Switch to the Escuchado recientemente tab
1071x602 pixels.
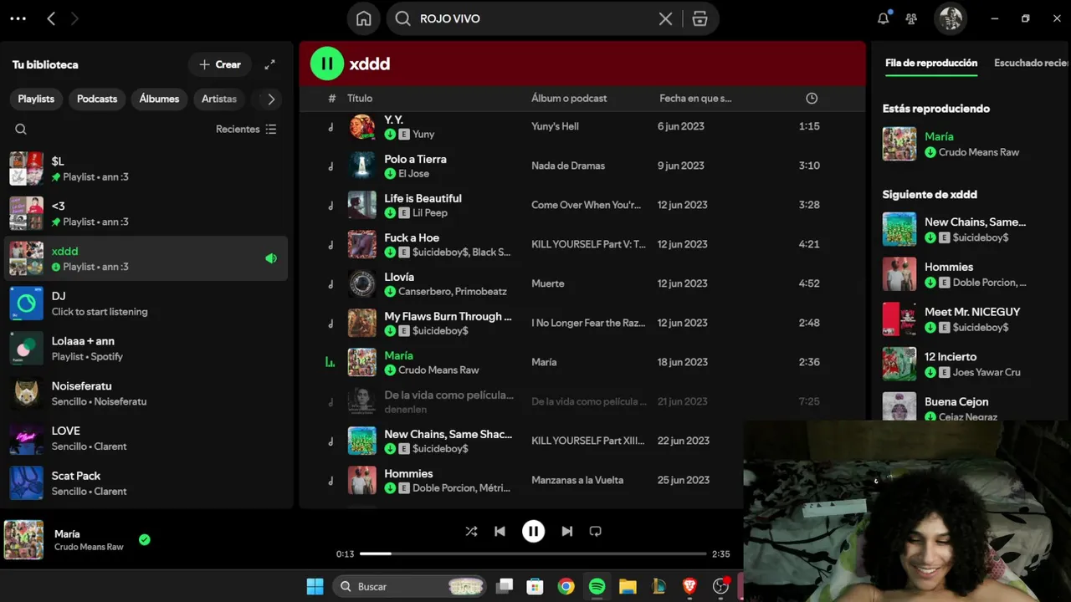1031,64
